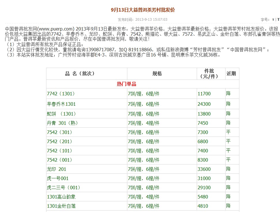Click trend 降 in the 7742 row
Screen dimensions: 280x212
[228, 93]
